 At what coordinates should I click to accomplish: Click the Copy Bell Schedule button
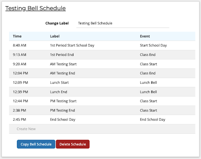pos(36,144)
